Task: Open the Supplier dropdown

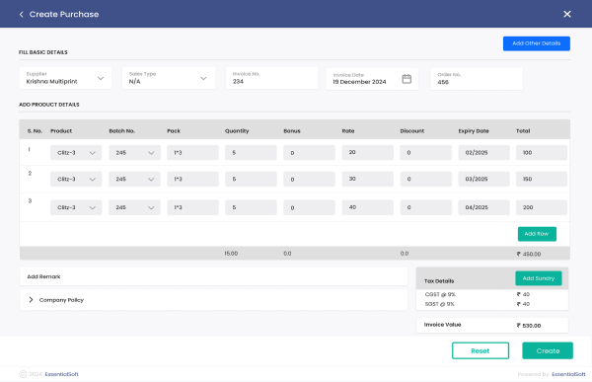Action: pyautogui.click(x=65, y=78)
